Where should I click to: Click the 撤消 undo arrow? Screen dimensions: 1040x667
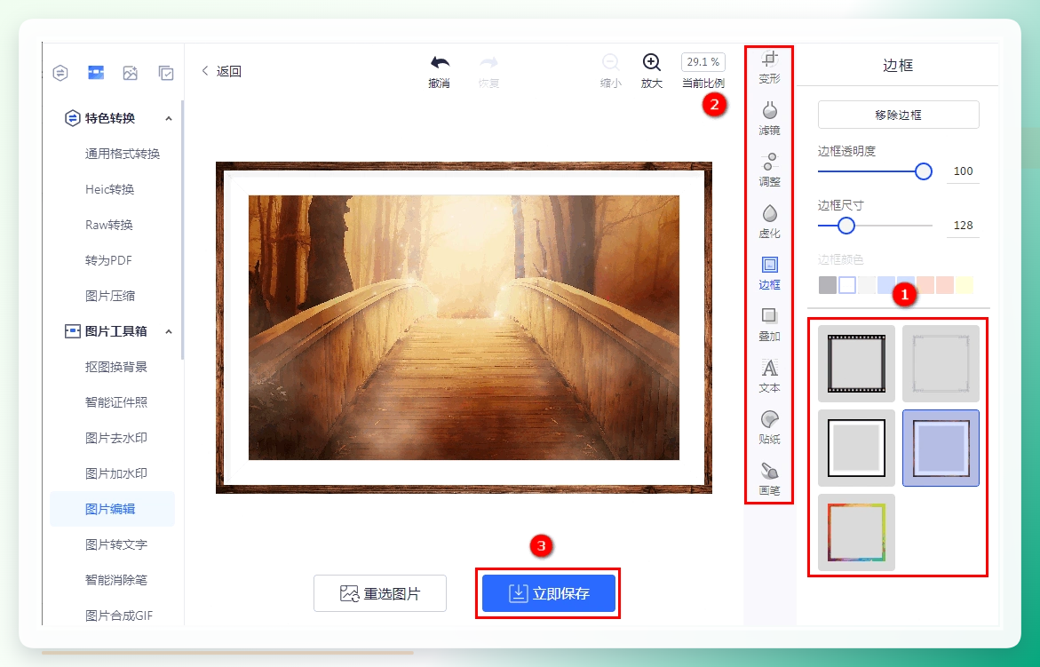point(439,63)
